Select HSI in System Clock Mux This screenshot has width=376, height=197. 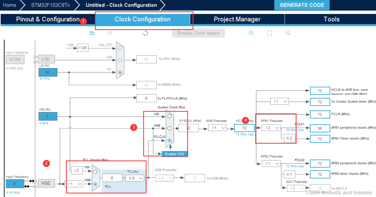click(170, 116)
